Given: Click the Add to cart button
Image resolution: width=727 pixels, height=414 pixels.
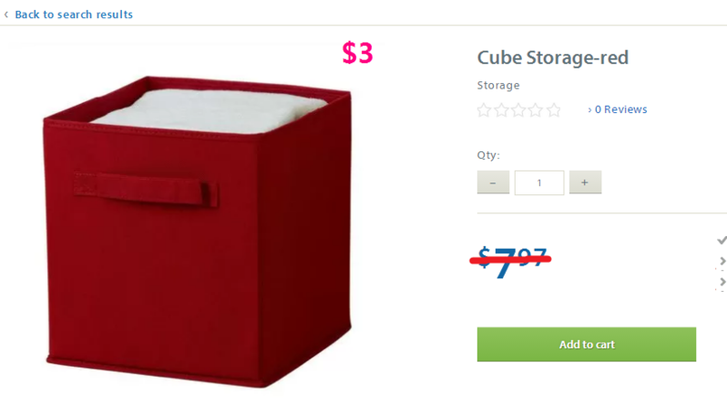Looking at the screenshot, I should pyautogui.click(x=587, y=345).
